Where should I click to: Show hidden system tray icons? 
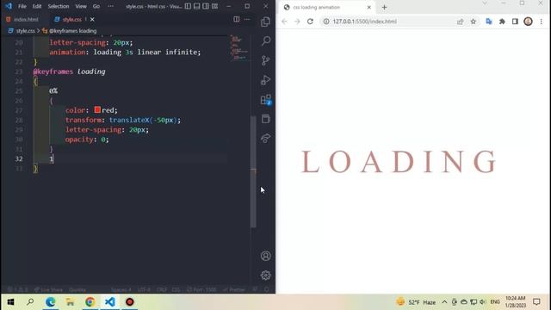pos(444,302)
